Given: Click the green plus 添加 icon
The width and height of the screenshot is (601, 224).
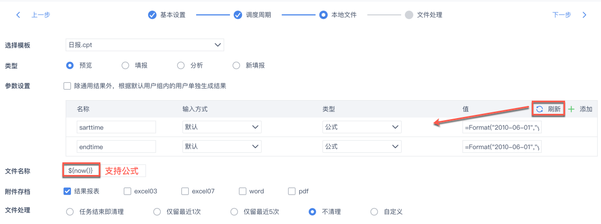Looking at the screenshot, I should 571,109.
